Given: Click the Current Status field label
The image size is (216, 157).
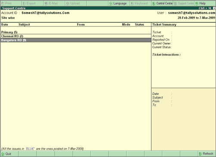Looking at the screenshot, I should point(162,47).
